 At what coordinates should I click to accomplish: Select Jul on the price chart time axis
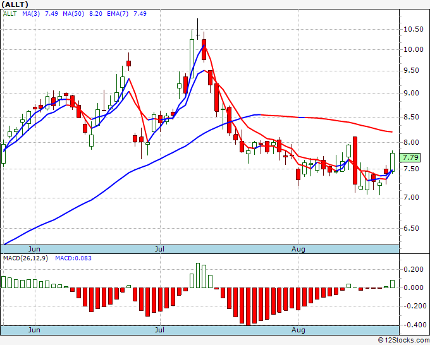(x=159, y=249)
